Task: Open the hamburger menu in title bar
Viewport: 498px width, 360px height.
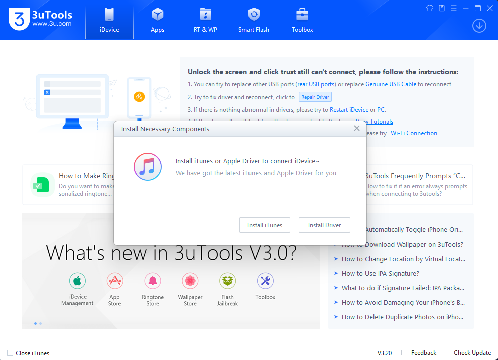Action: pyautogui.click(x=454, y=8)
